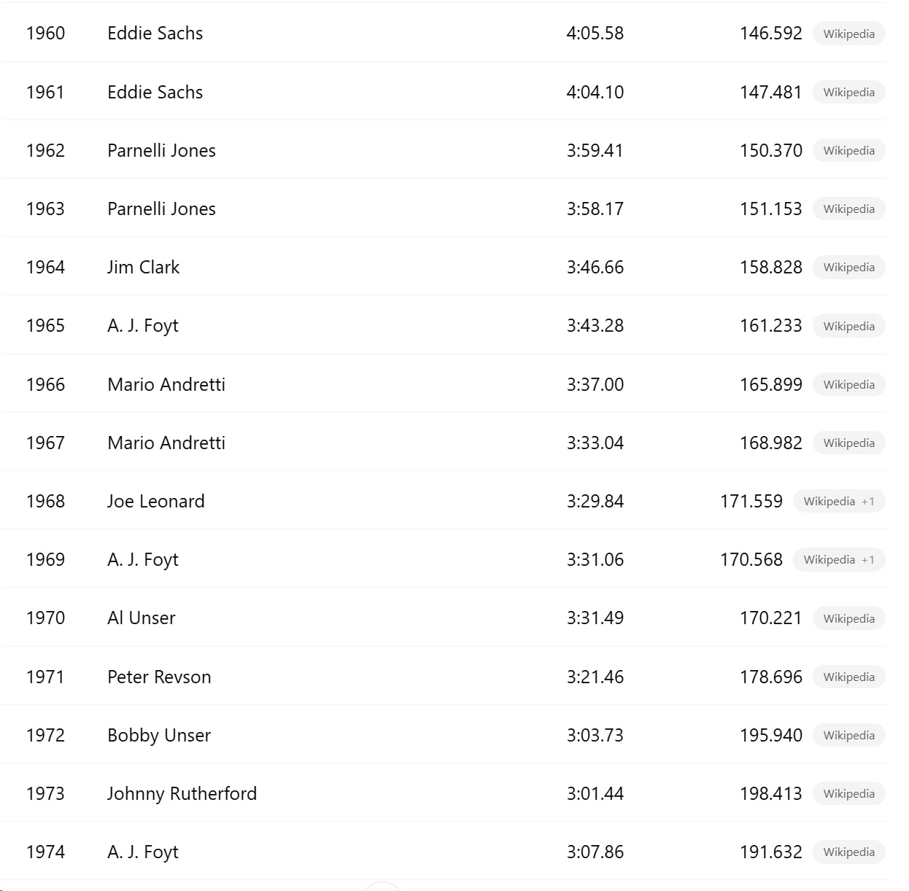Select the Jim Clark driver name
Screen dimensions: 909x891
[x=143, y=267]
